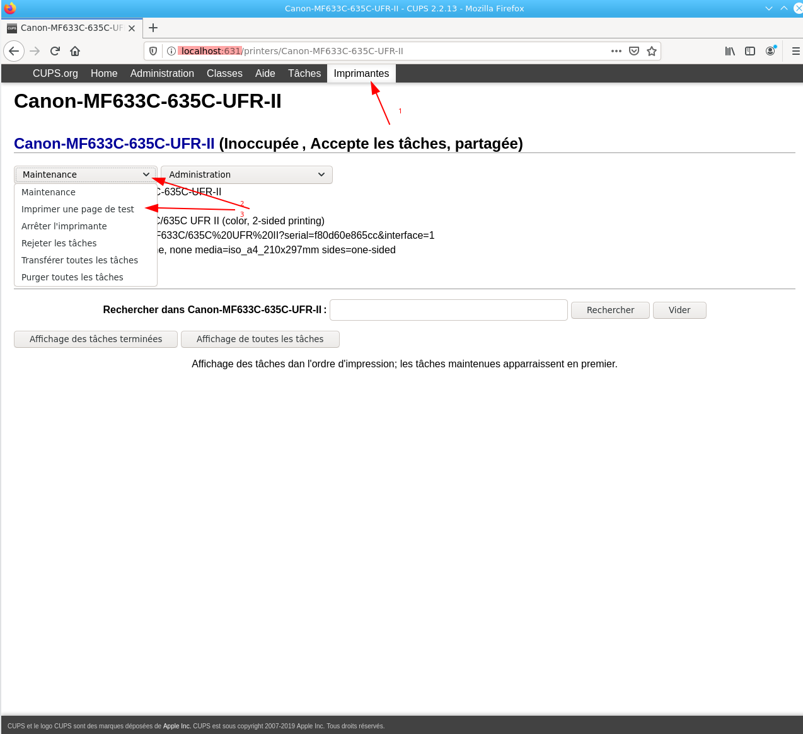Open the CUPS.org navigation link
This screenshot has height=734, width=803.
(55, 74)
